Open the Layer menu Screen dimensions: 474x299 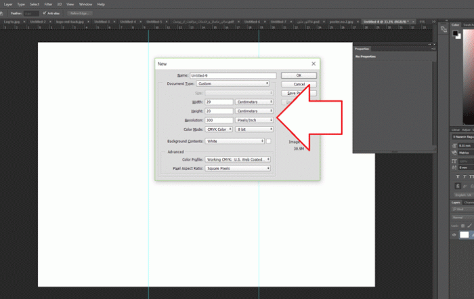point(8,4)
